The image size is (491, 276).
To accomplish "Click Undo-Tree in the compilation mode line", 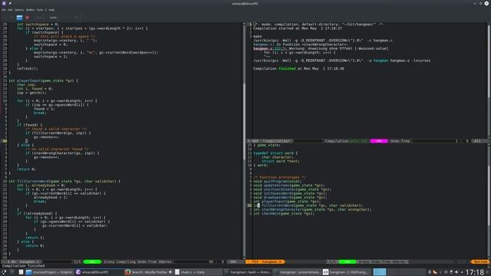I will click(x=400, y=141).
